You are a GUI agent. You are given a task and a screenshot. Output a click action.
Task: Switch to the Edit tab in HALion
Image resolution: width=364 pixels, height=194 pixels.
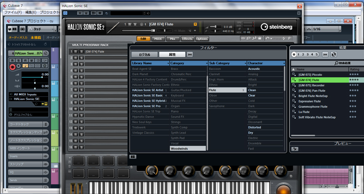(x=143, y=39)
